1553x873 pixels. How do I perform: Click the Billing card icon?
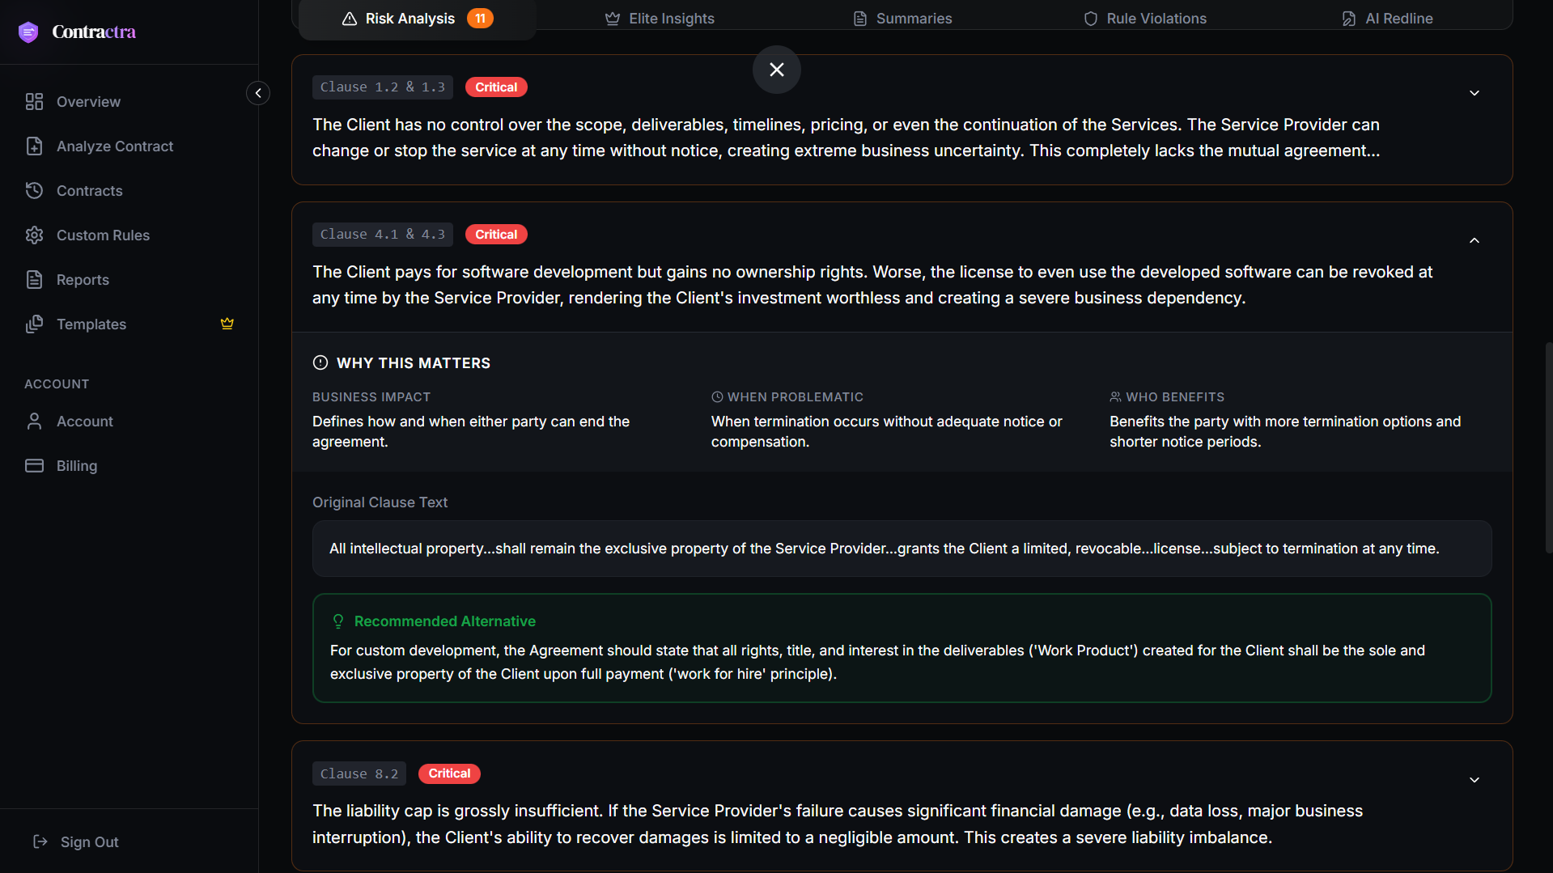click(34, 466)
